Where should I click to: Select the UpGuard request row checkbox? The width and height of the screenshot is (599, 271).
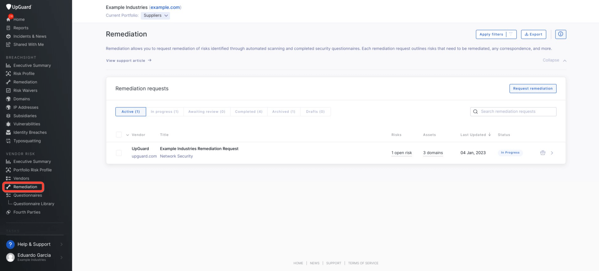pos(119,153)
